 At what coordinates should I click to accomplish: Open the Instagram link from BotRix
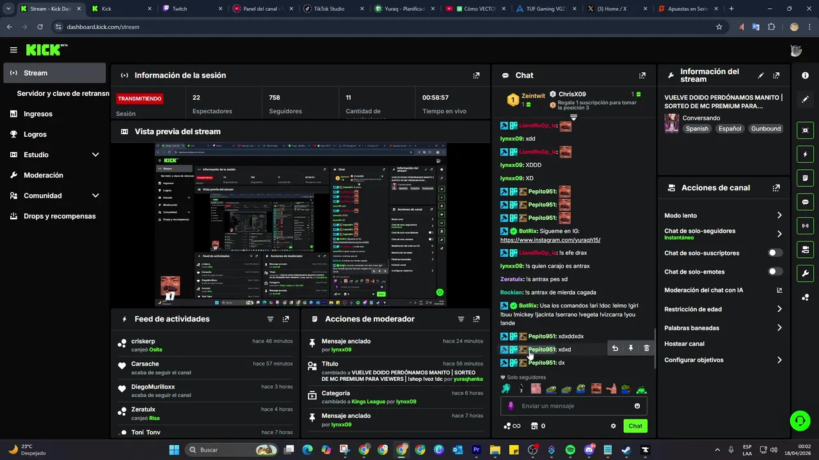(550, 240)
